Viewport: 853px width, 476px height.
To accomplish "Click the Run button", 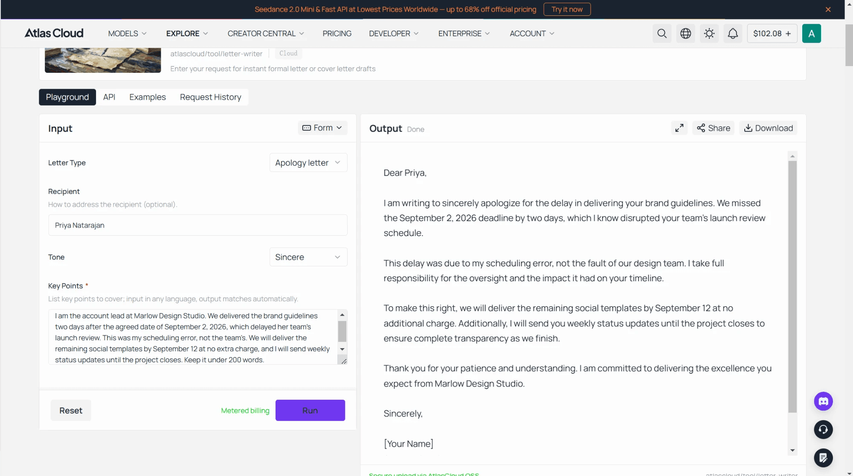I will [310, 411].
